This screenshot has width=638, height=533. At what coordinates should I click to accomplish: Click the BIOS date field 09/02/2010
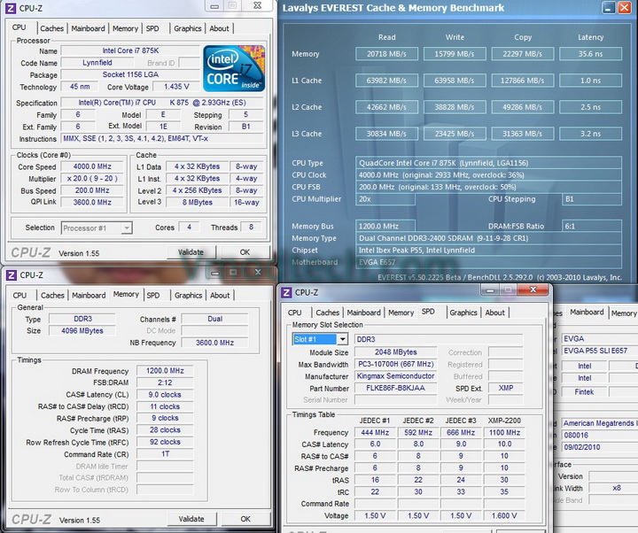[600, 447]
